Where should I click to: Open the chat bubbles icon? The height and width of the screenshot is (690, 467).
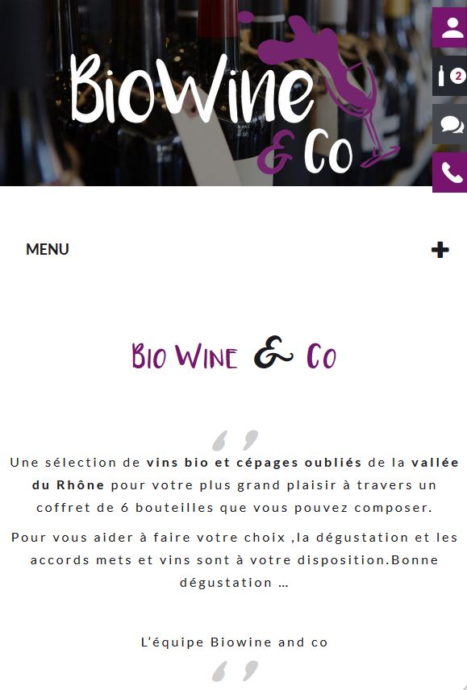coord(450,124)
